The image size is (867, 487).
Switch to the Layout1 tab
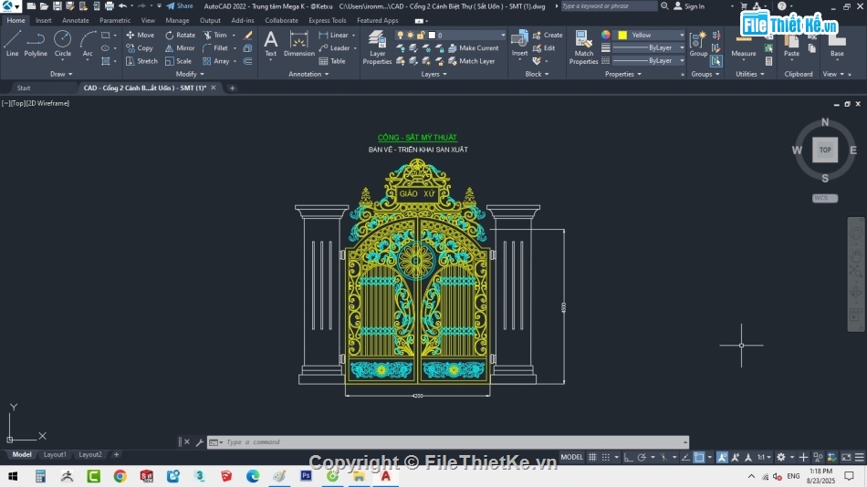coord(55,454)
